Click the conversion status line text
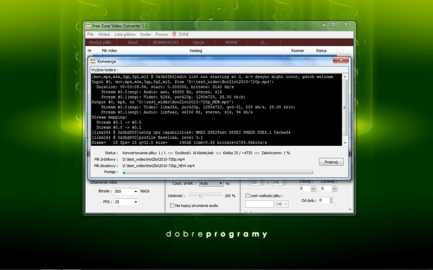This screenshot has width=433, height=270. [x=206, y=153]
